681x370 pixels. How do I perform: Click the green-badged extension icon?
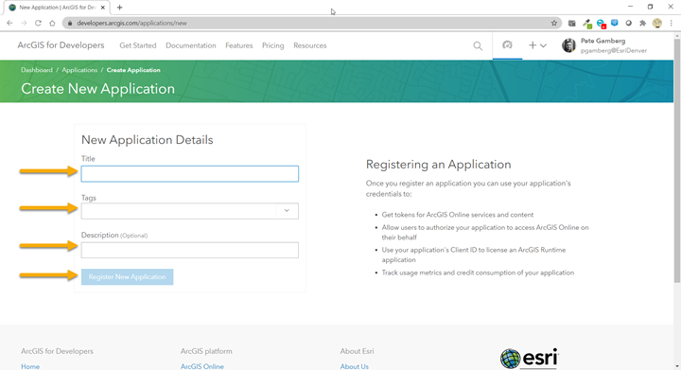coord(586,24)
